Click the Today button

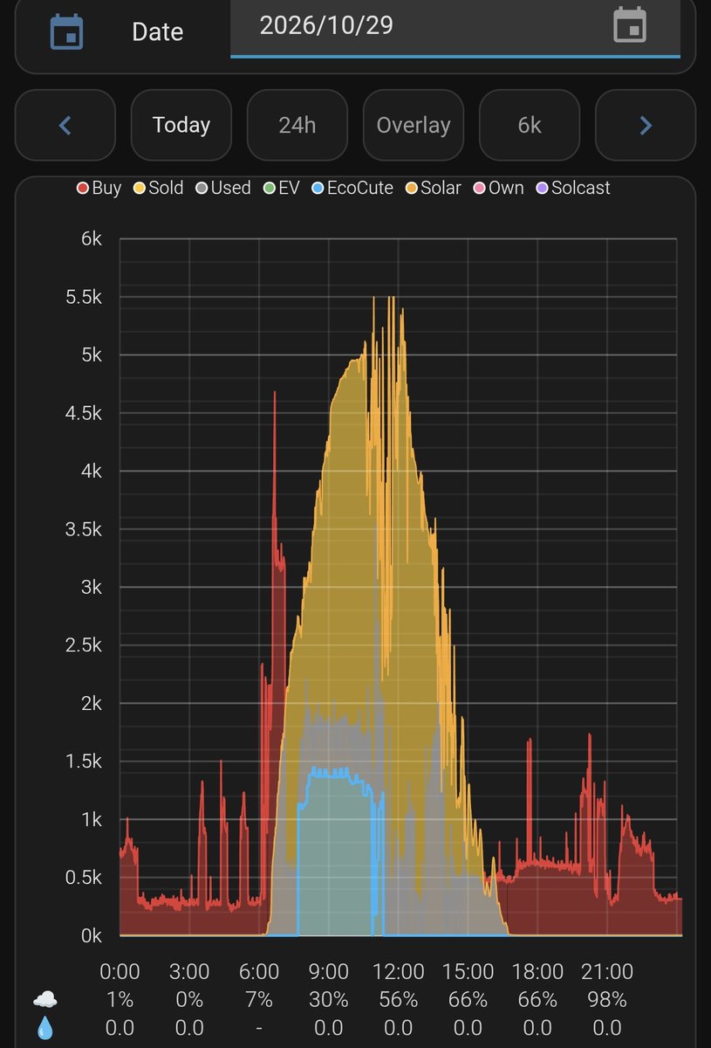pyautogui.click(x=181, y=126)
